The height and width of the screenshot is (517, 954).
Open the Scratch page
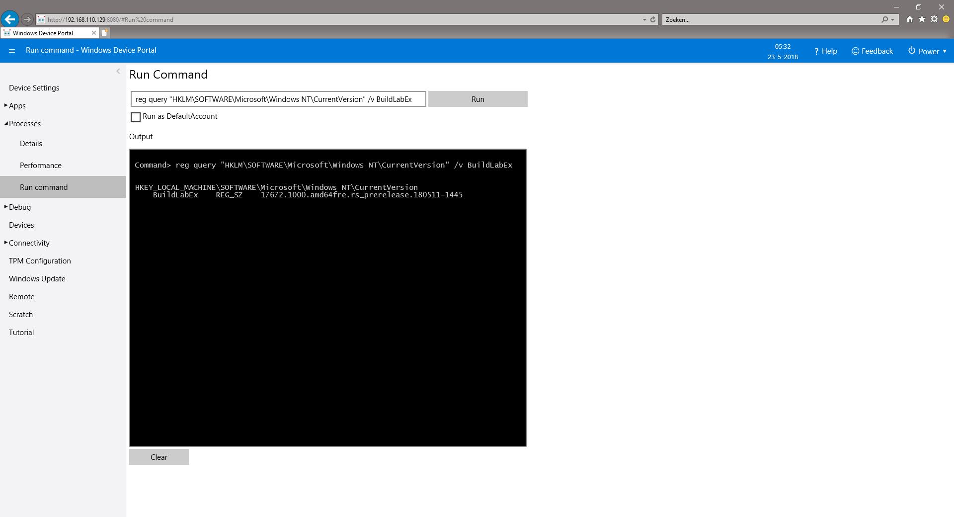tap(21, 315)
